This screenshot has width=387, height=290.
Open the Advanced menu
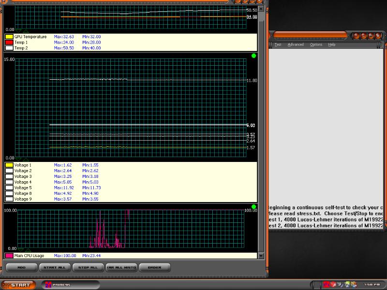point(296,44)
